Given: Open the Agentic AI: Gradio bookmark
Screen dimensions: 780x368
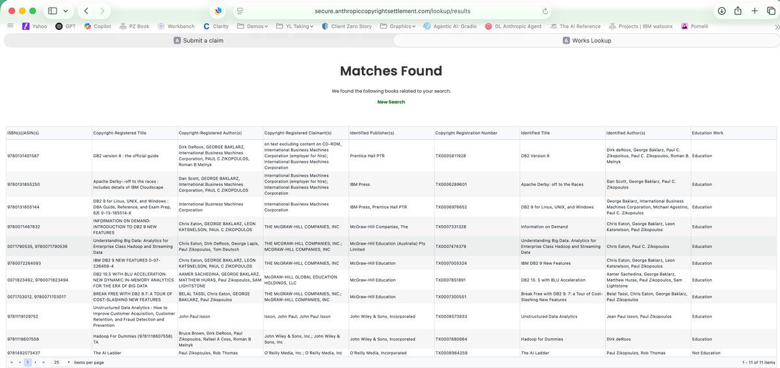Looking at the screenshot, I should point(450,27).
